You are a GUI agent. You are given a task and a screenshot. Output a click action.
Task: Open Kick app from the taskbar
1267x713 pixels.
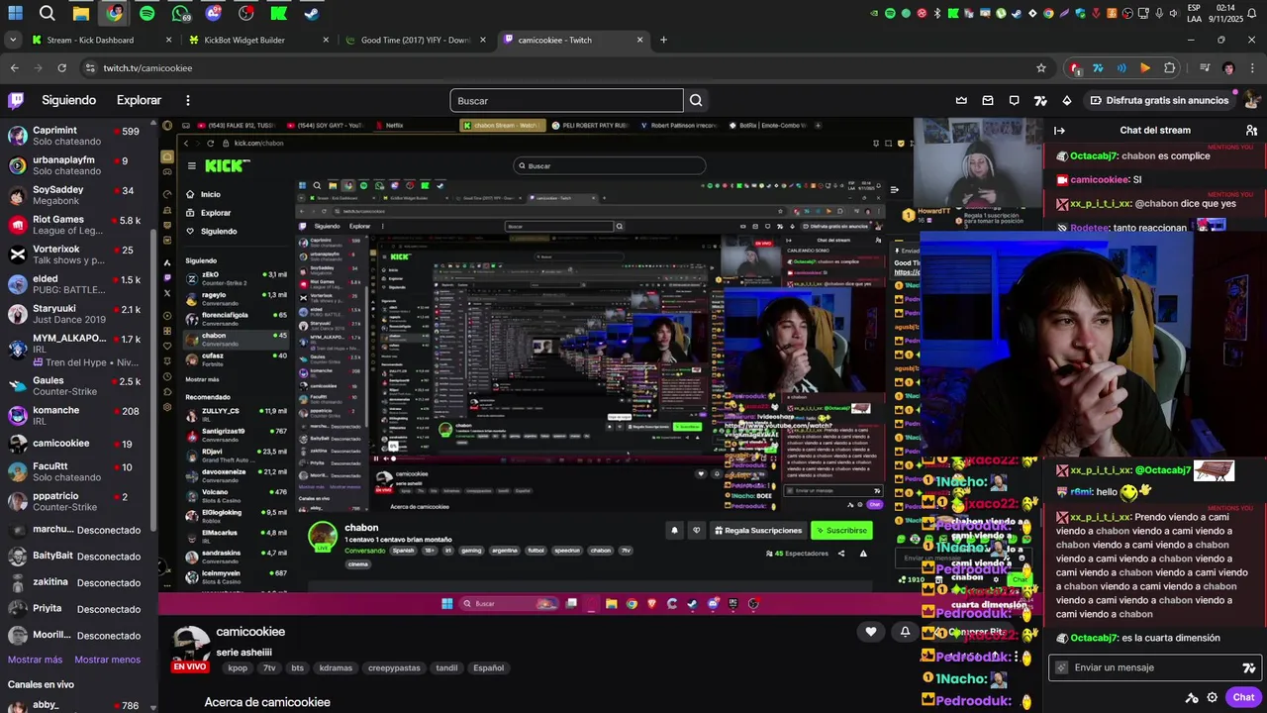coord(278,13)
